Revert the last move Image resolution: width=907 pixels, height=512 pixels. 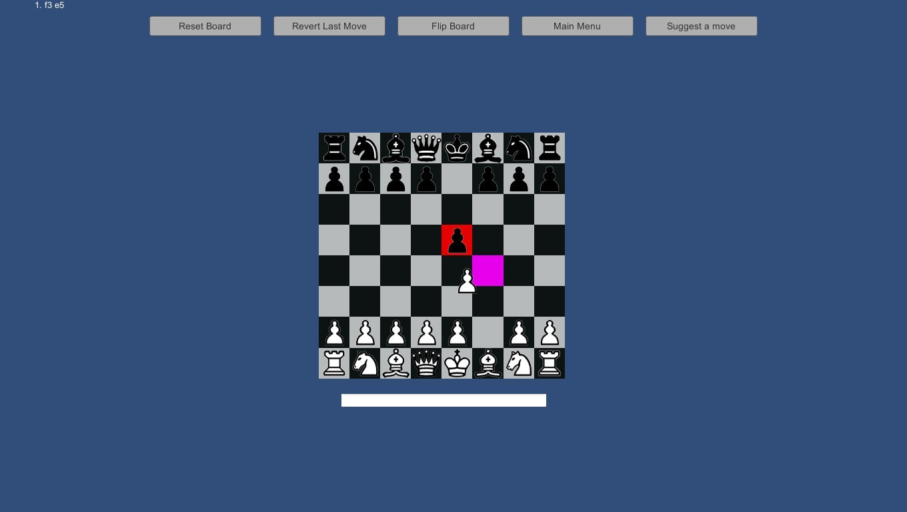pos(329,26)
